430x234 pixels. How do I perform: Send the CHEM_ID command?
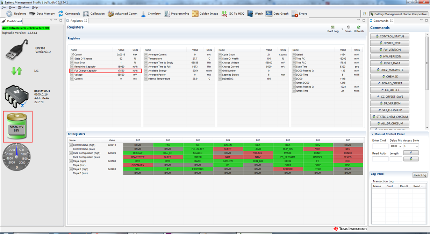click(x=389, y=76)
